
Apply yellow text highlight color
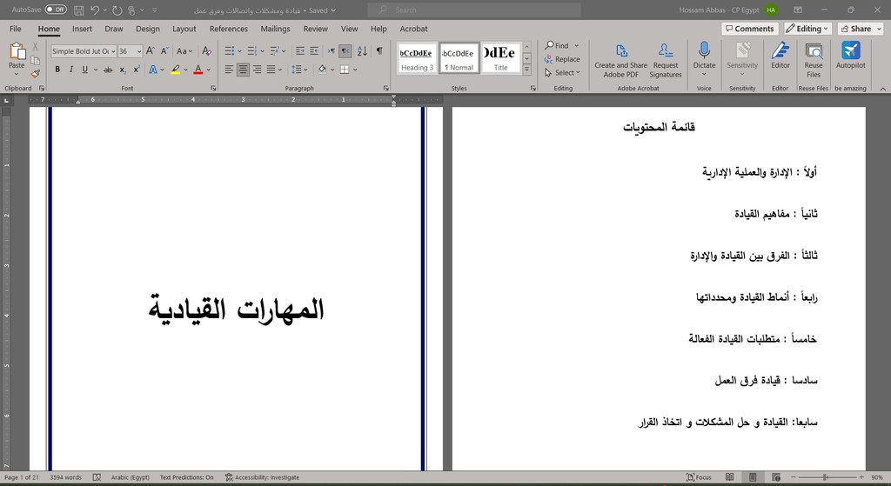tap(176, 70)
